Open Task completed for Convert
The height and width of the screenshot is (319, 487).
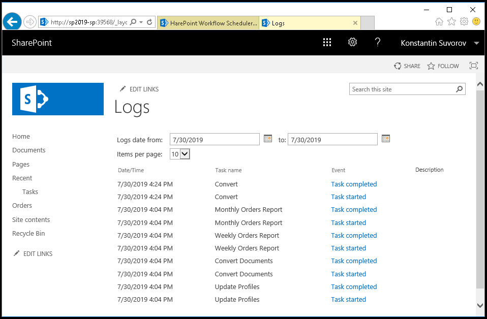[x=354, y=184]
